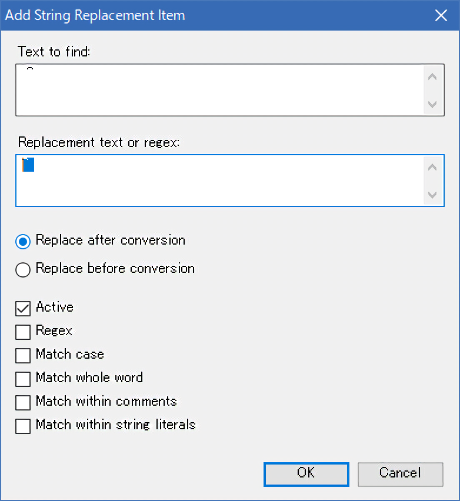Dismiss the dialog with Cancel

point(400,473)
